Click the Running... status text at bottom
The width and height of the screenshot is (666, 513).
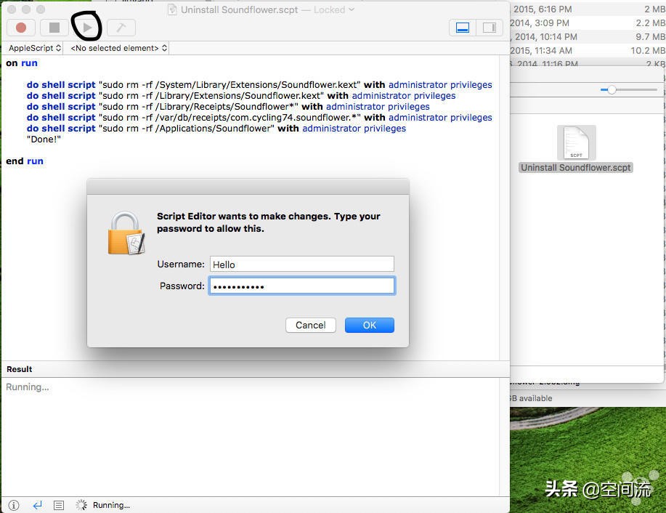point(111,505)
